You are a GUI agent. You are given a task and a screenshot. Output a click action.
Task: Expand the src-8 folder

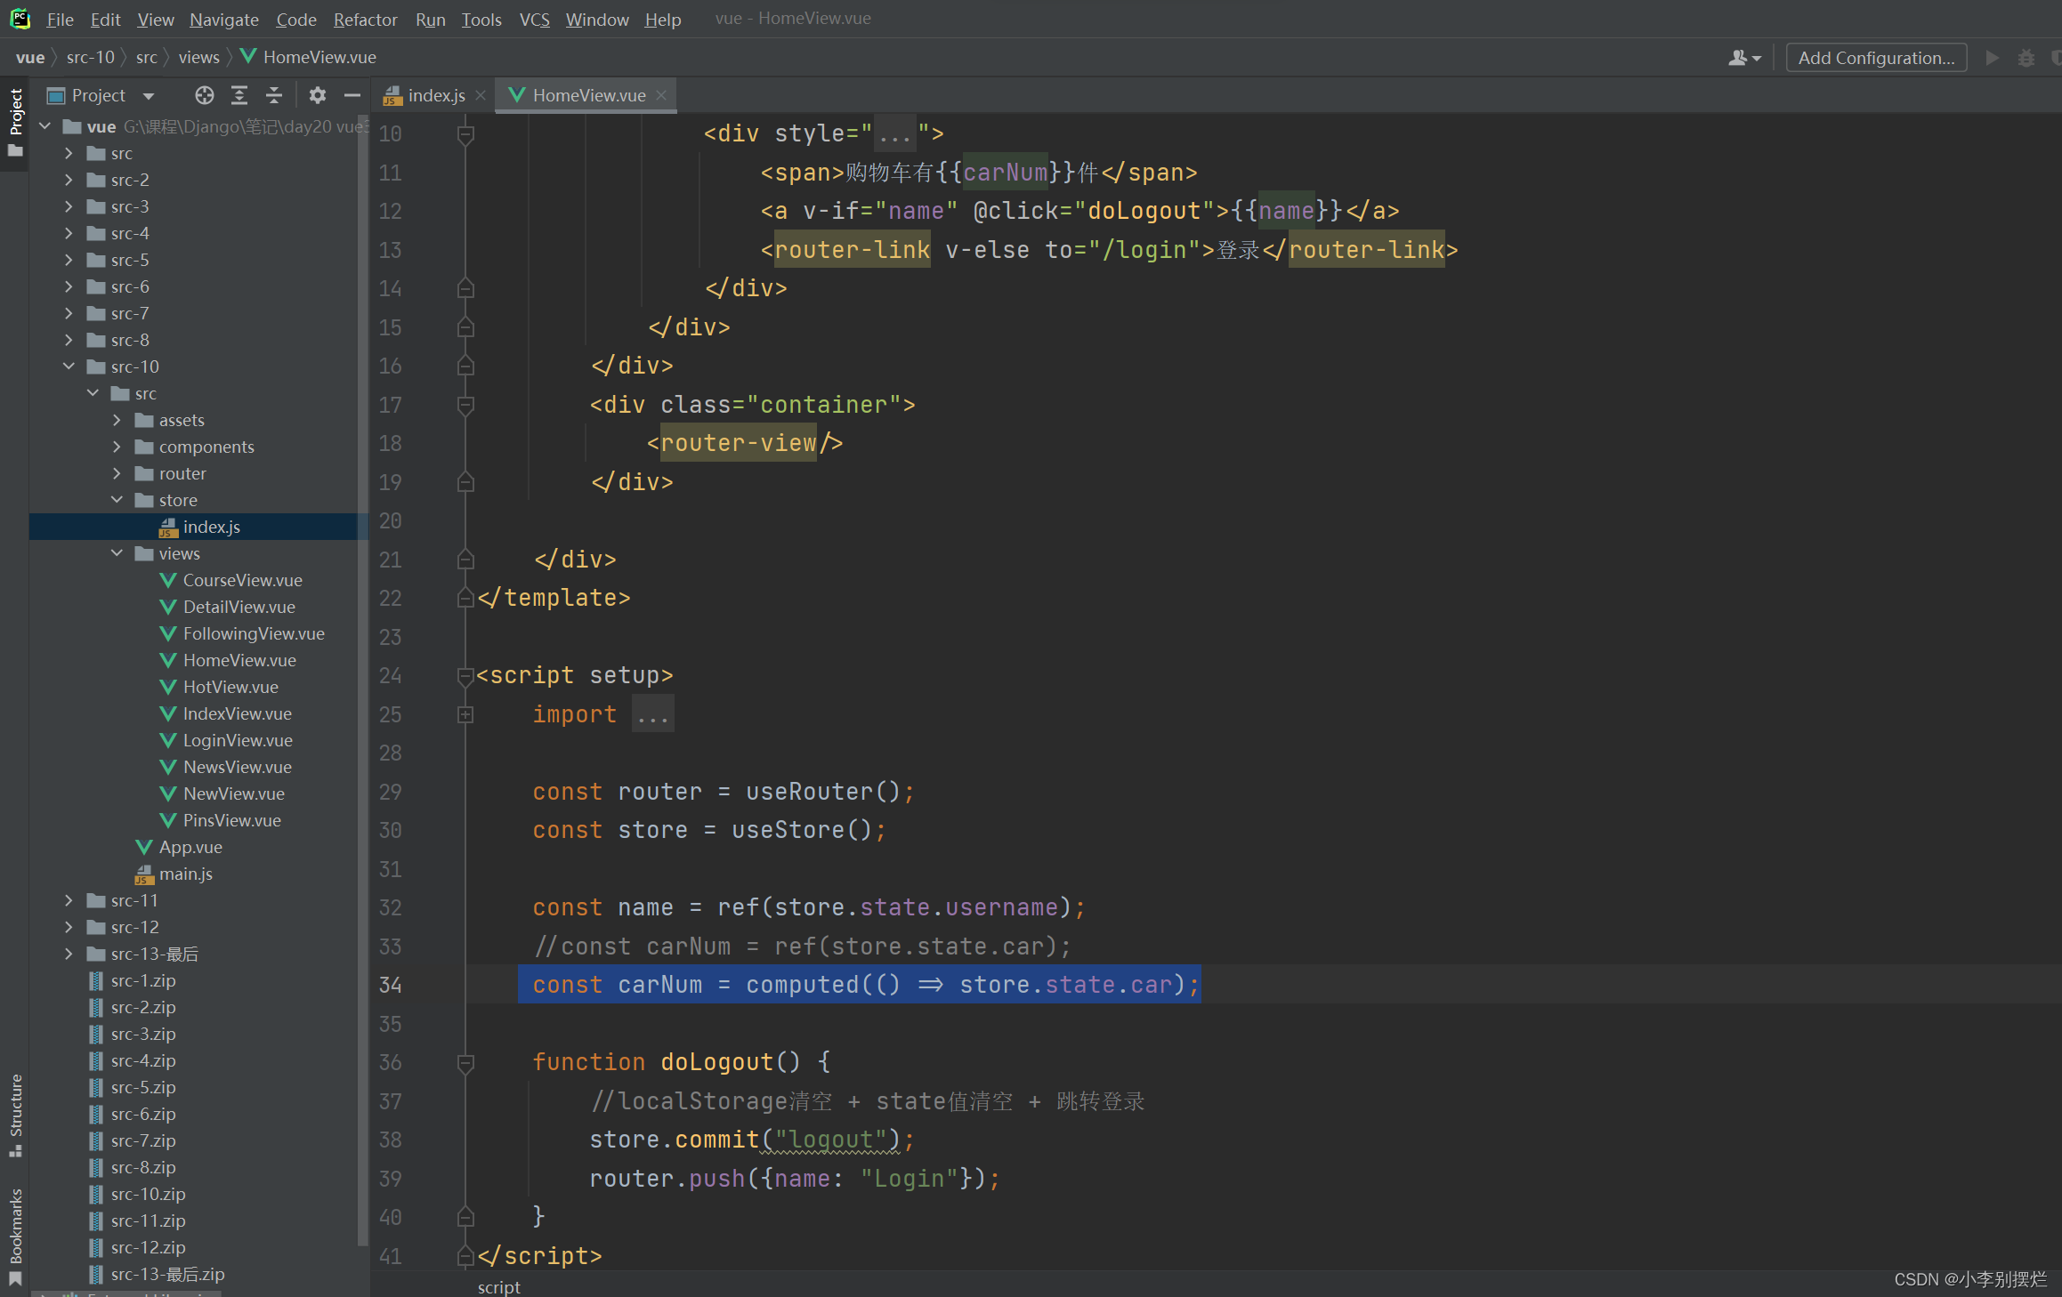tap(69, 340)
